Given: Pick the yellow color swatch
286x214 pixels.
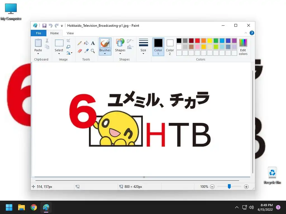Looking at the screenshot, I should pyautogui.click(x=210, y=41).
